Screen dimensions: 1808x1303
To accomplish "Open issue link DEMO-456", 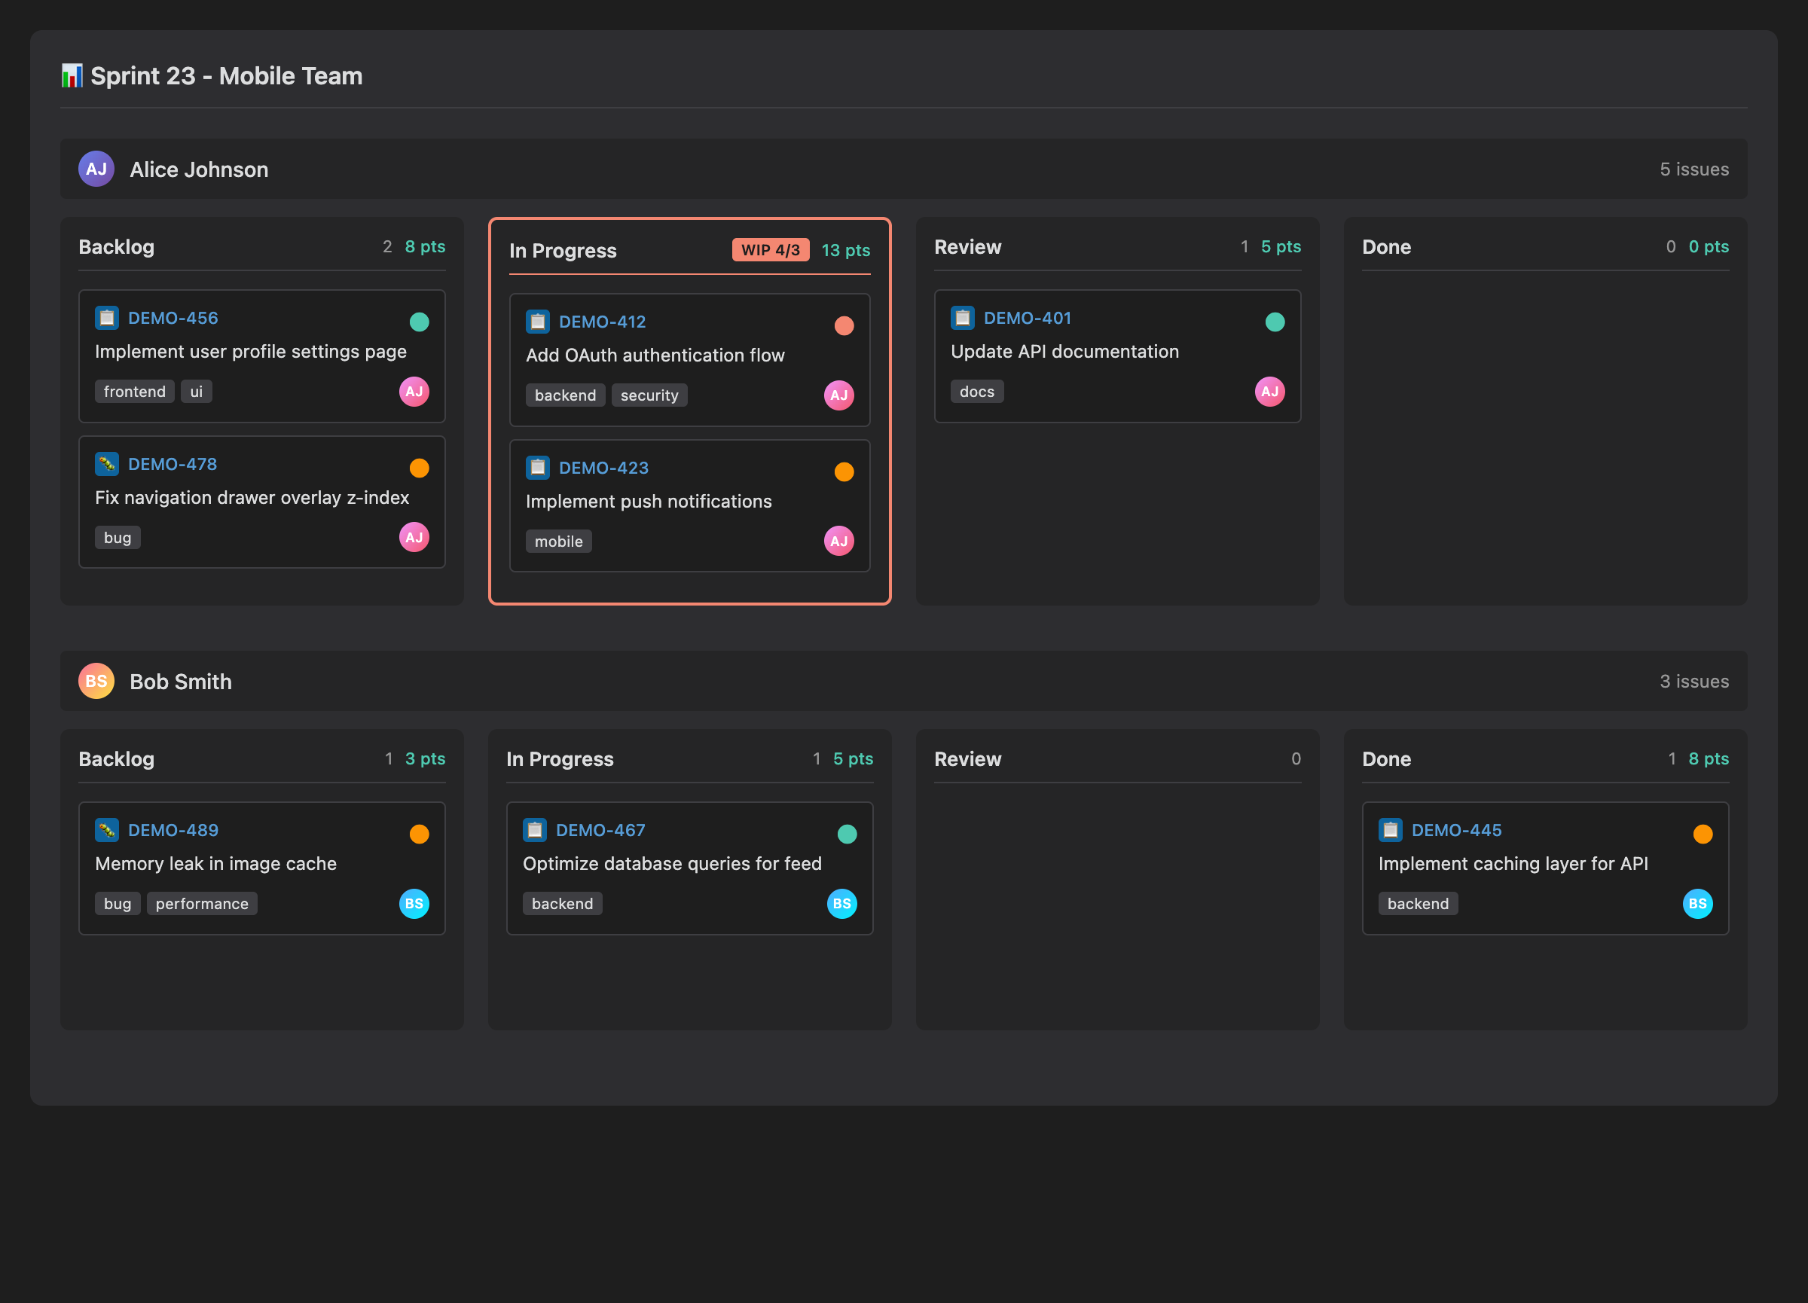I will [173, 318].
